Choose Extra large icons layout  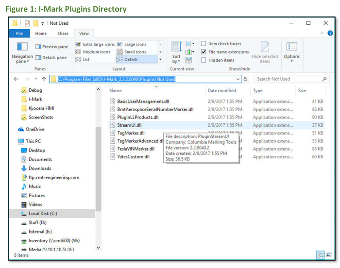coord(95,44)
